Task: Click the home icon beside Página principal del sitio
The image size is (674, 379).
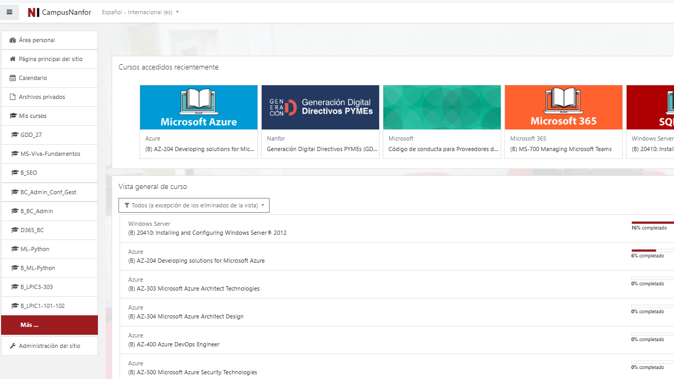Action: click(13, 59)
